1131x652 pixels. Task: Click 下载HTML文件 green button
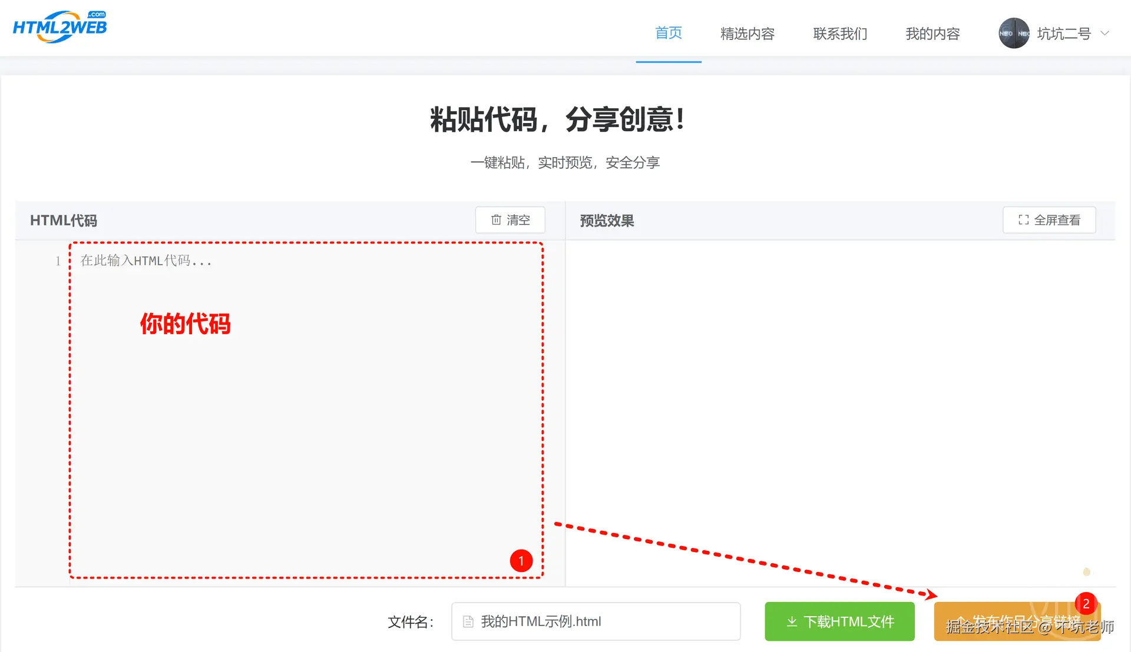(839, 622)
